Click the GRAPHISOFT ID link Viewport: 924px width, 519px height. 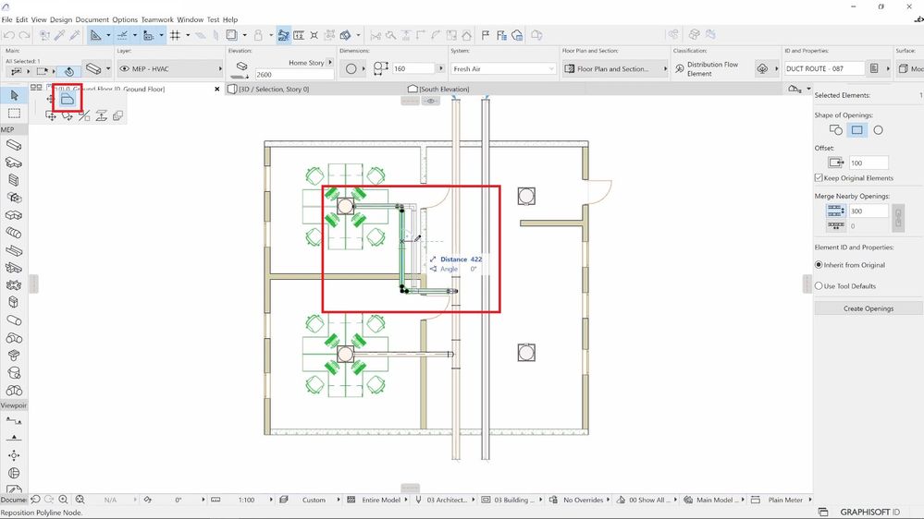[869, 512]
